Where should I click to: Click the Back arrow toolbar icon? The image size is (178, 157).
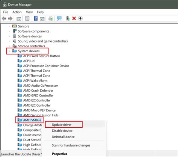click(4, 18)
